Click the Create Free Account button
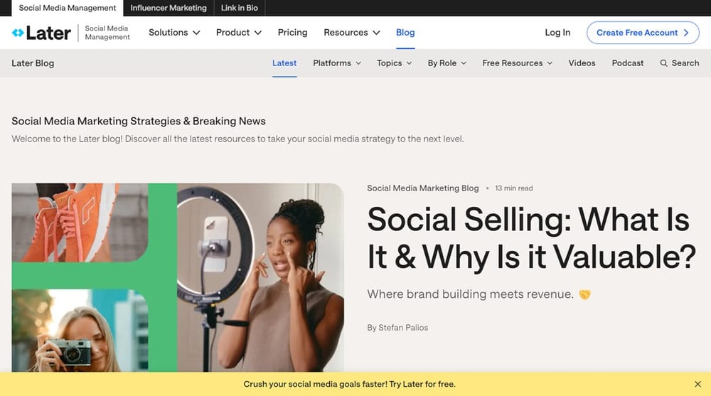This screenshot has width=711, height=396. click(x=643, y=33)
